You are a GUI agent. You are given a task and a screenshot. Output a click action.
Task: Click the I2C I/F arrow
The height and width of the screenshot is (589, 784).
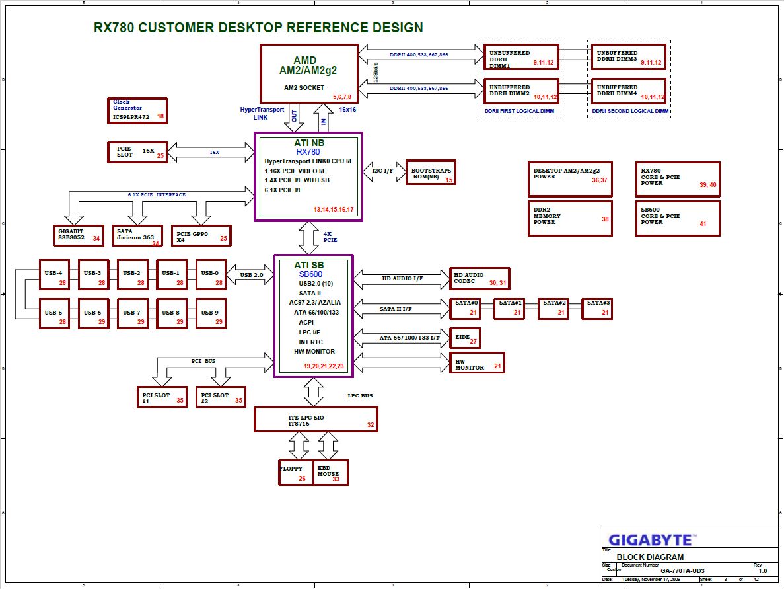384,172
